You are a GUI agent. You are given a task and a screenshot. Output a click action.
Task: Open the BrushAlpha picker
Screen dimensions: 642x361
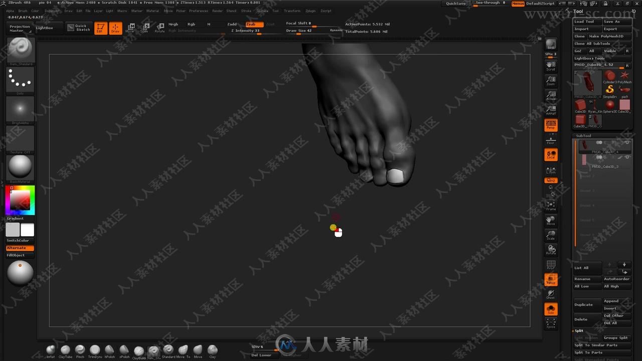pos(21,110)
